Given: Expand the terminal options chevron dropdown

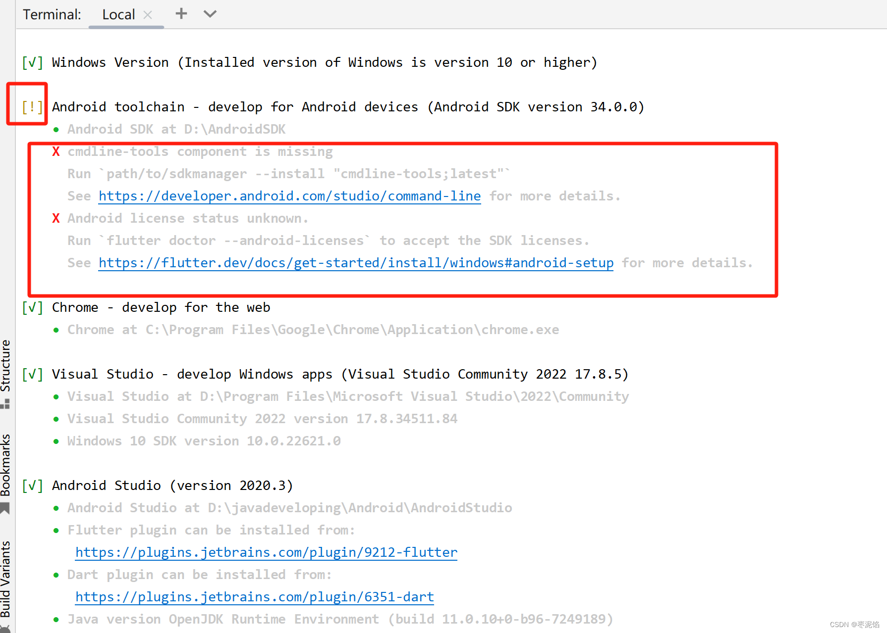Looking at the screenshot, I should [x=210, y=14].
